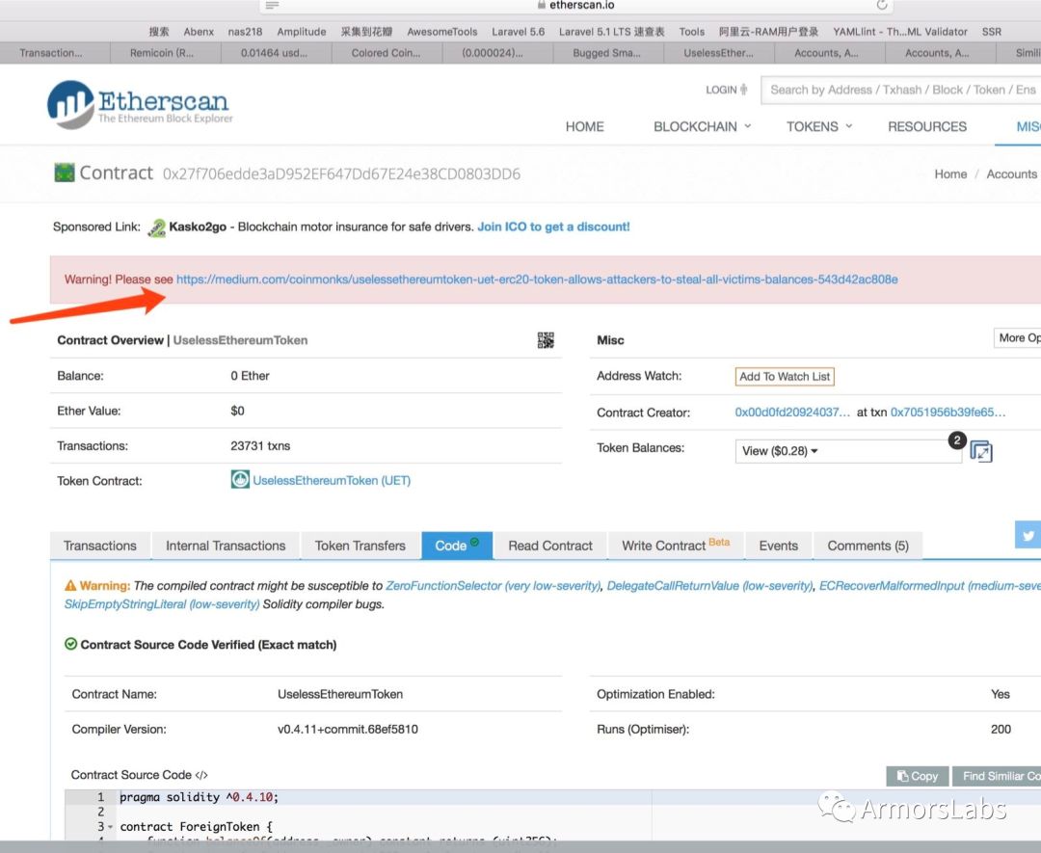Open the Amplitude bookmark

(x=302, y=32)
